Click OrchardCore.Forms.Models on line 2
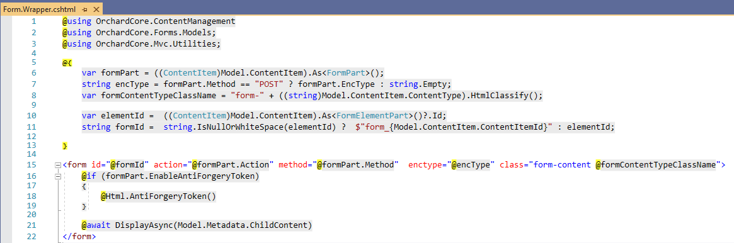The image size is (734, 243). pos(154,32)
